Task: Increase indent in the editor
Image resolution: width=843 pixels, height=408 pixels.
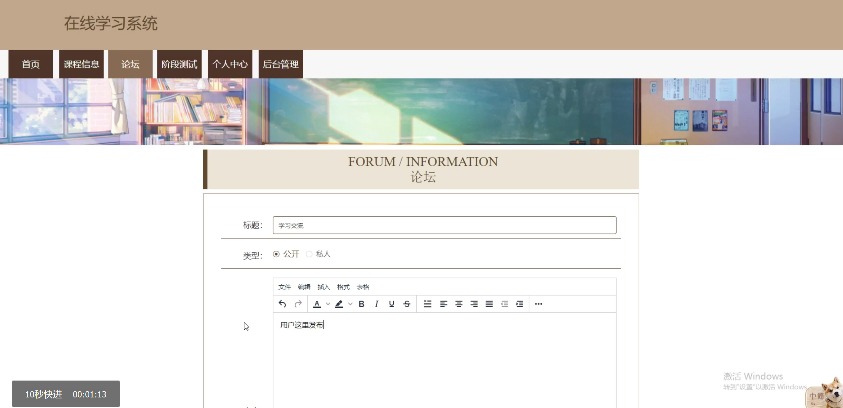Action: tap(520, 304)
